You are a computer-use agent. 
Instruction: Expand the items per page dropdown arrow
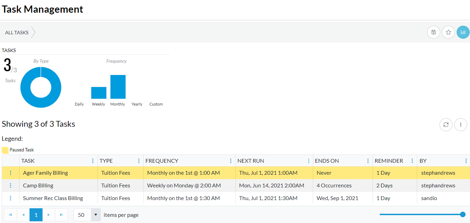[x=96, y=215]
